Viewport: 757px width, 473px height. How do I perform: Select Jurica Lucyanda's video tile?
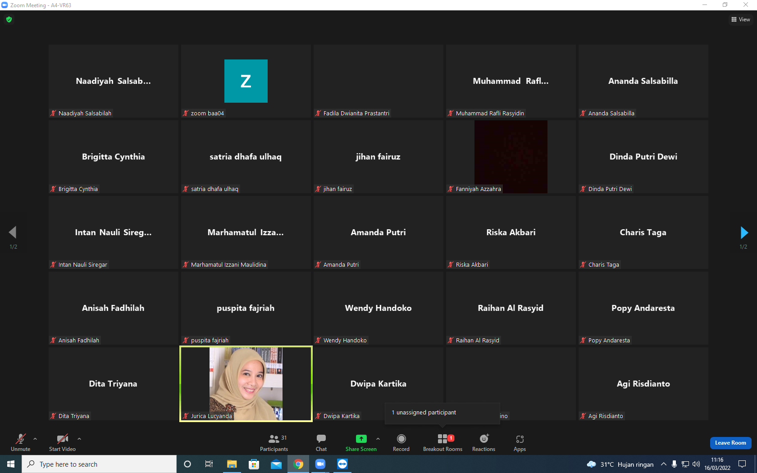coord(246,384)
